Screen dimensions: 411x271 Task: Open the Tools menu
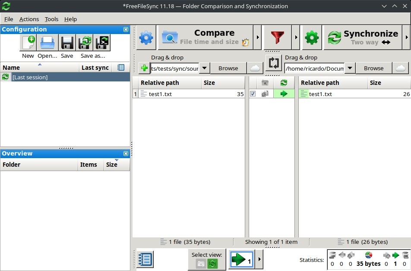click(x=51, y=19)
